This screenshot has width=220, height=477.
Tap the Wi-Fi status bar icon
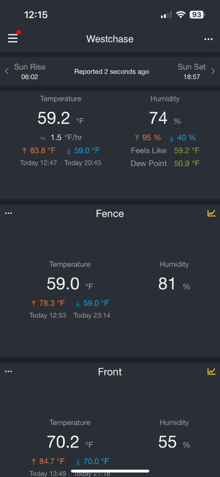181,15
